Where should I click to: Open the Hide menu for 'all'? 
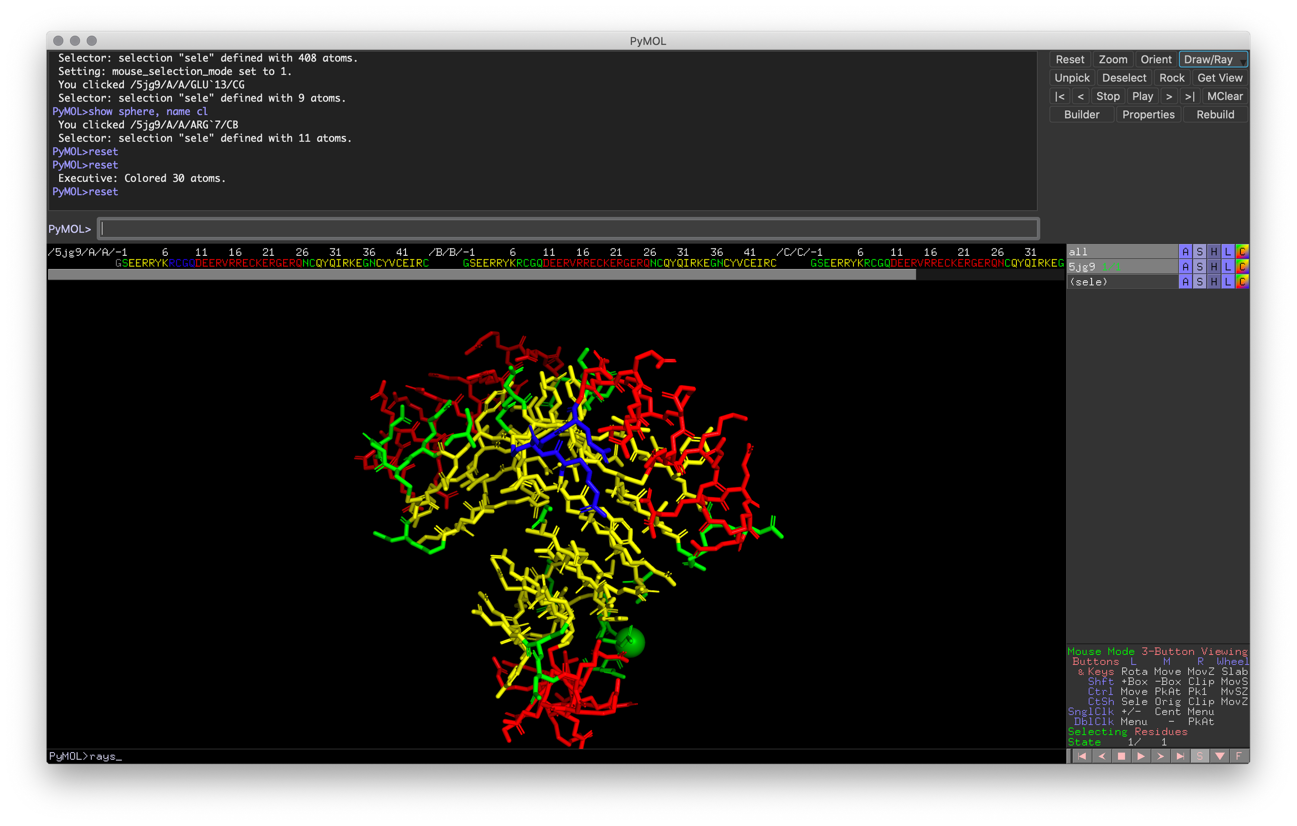[x=1214, y=251]
